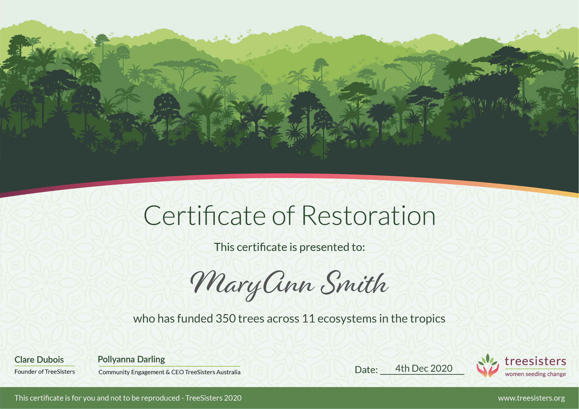Click the 'not to be reproduced' footer notice
Viewport: 579px width, 409px height.
(128, 398)
